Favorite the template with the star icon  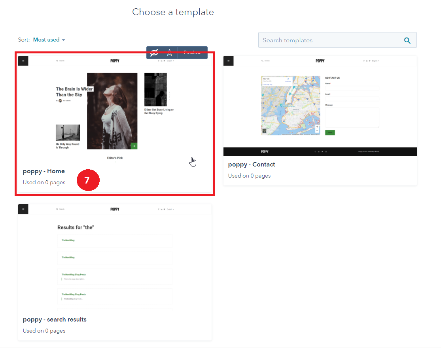coord(170,53)
